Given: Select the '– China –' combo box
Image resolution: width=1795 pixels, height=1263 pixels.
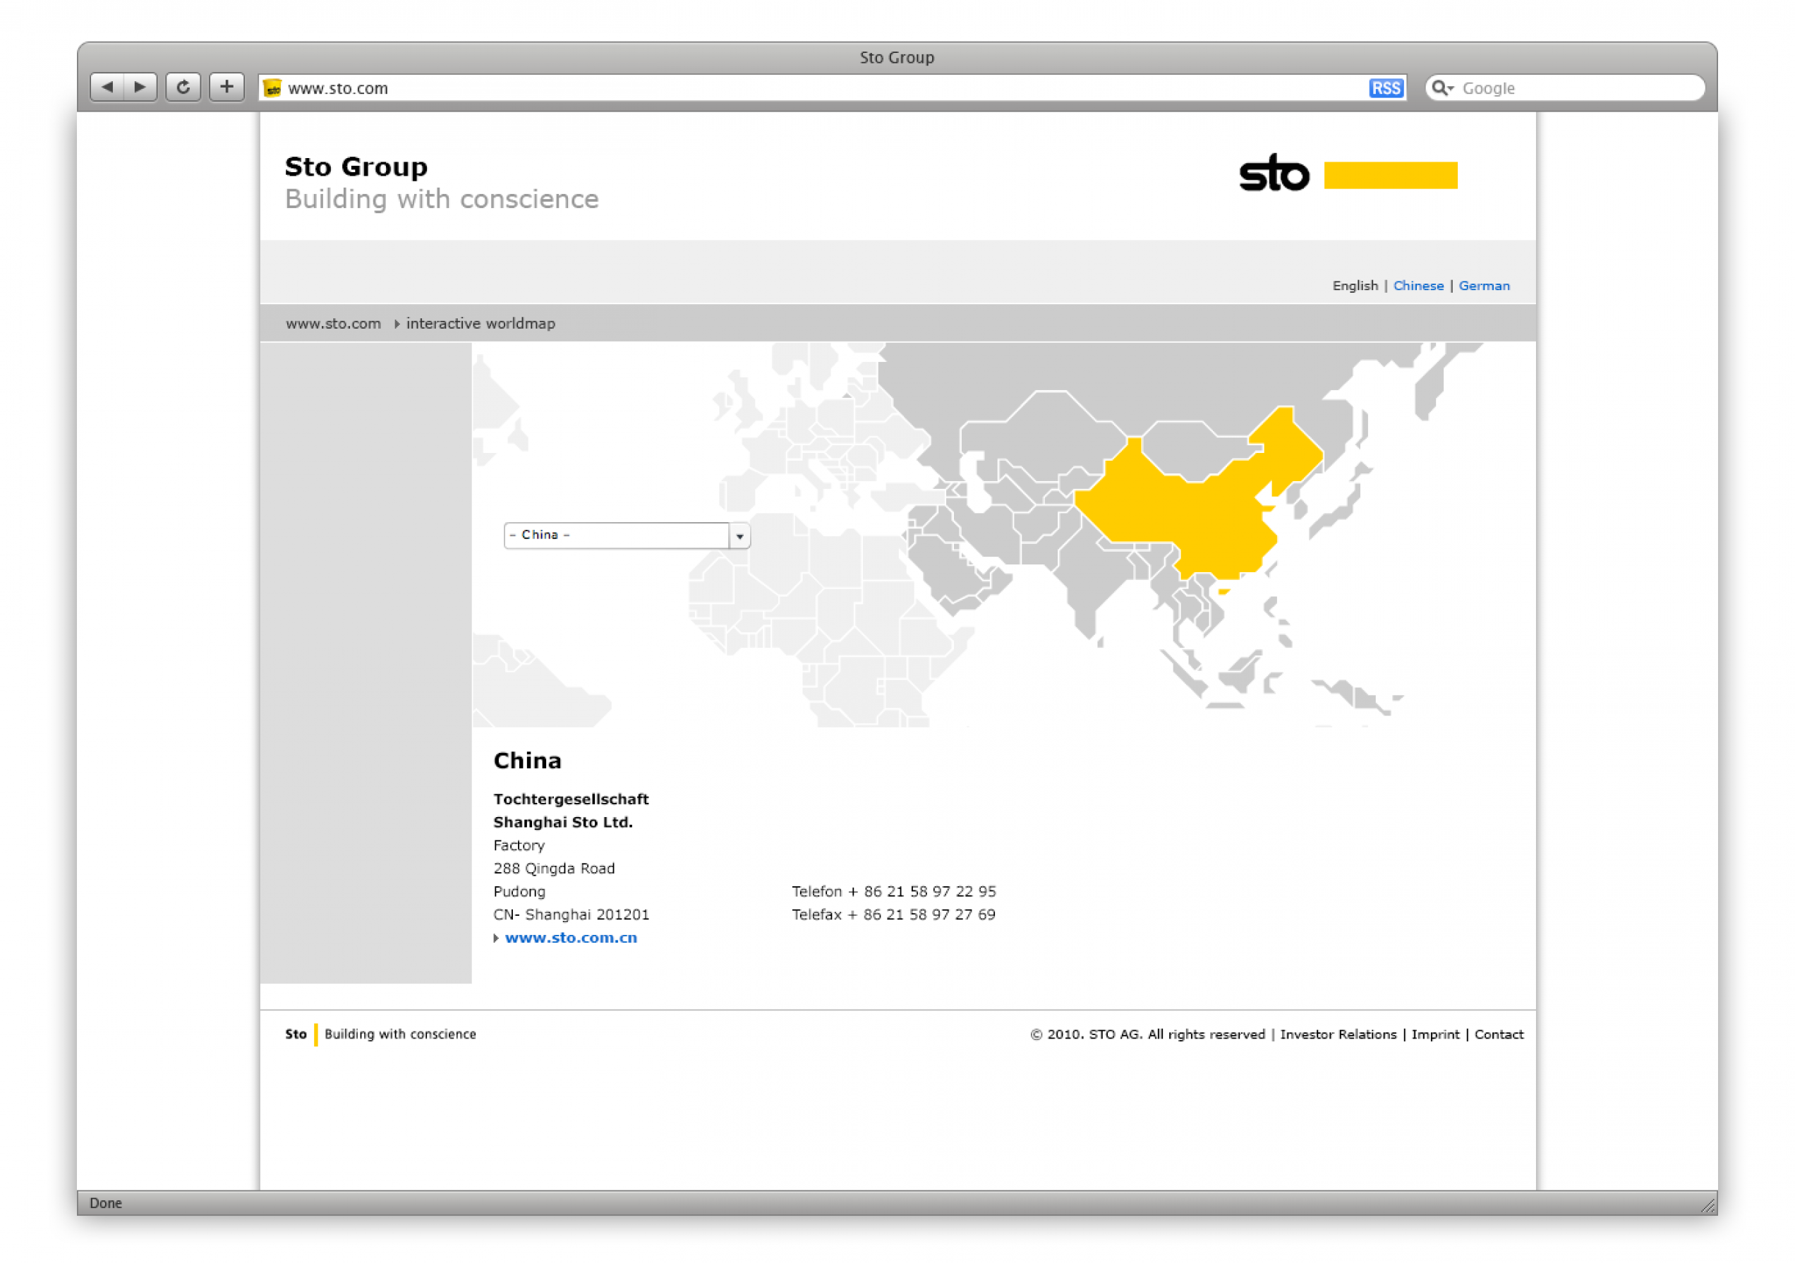Looking at the screenshot, I should (x=617, y=536).
